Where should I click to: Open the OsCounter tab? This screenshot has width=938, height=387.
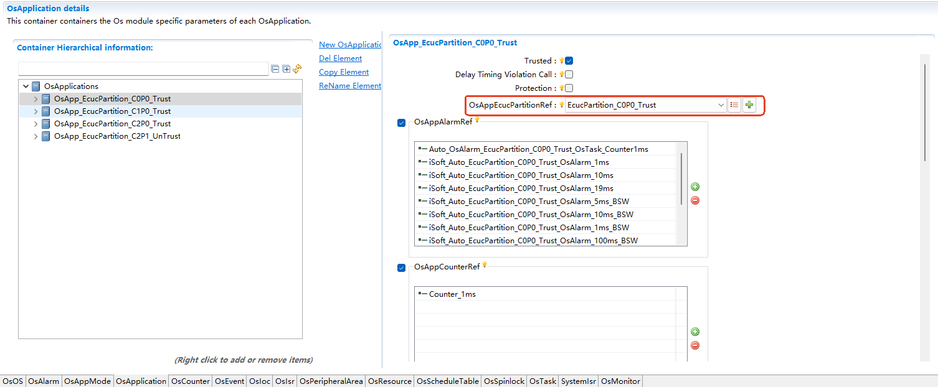[x=191, y=381]
